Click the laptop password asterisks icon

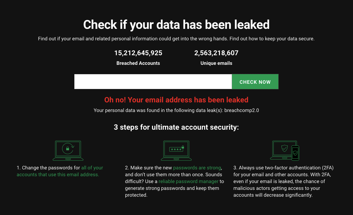tap(176, 150)
